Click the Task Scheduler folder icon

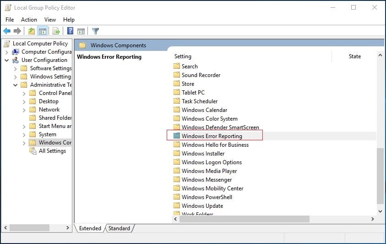pos(177,101)
